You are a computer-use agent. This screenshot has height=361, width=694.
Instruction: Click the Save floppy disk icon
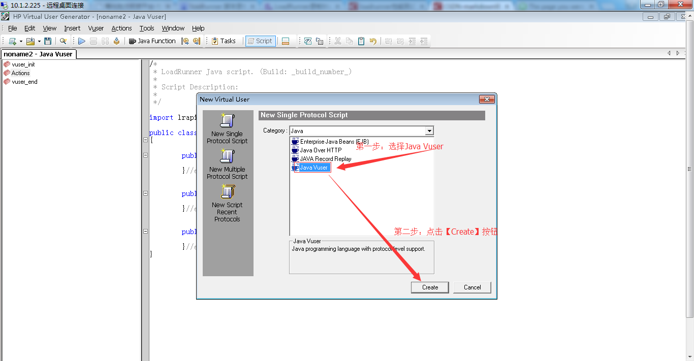[48, 41]
